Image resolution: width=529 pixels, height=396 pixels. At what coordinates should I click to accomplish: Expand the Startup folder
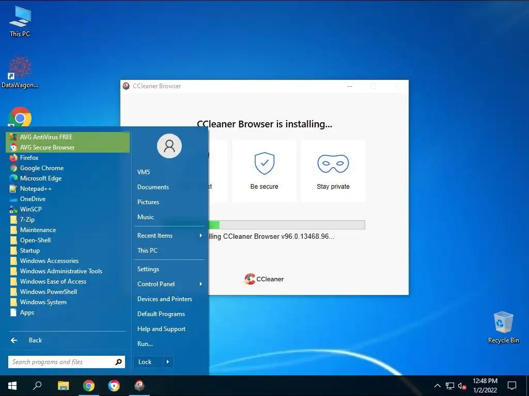coord(68,251)
